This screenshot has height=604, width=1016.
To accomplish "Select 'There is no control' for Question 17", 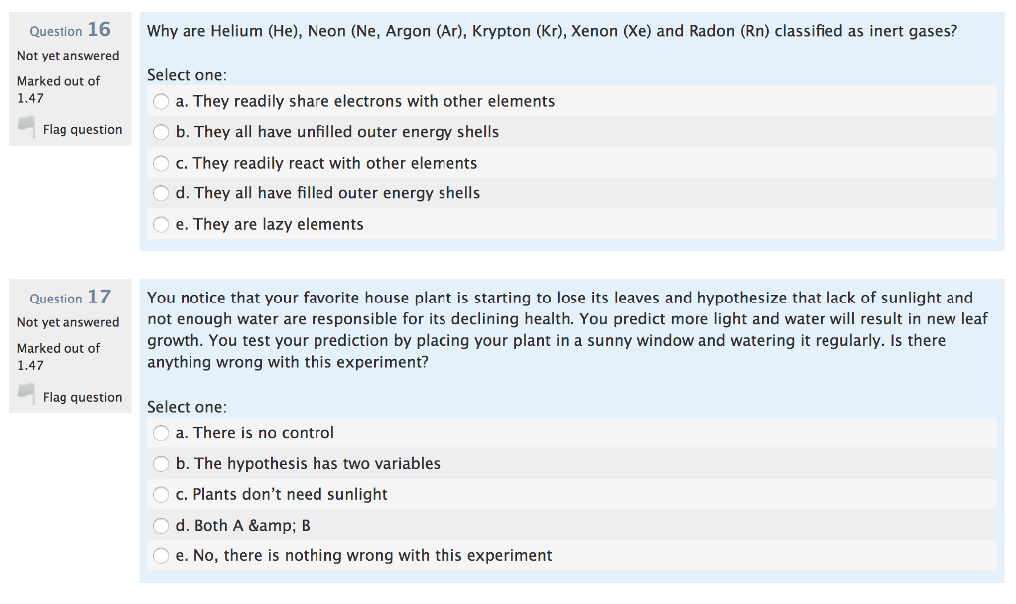I will [161, 433].
